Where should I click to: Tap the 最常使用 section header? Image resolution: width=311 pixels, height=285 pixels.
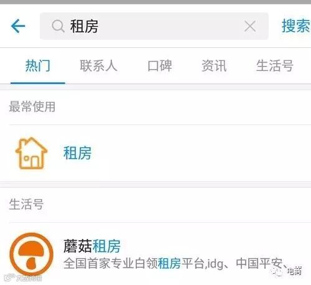click(x=32, y=107)
